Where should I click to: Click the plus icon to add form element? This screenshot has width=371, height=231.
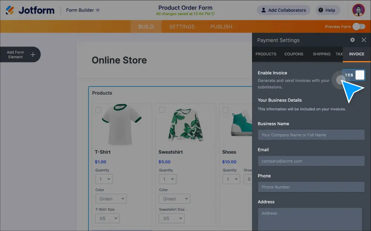[33, 55]
